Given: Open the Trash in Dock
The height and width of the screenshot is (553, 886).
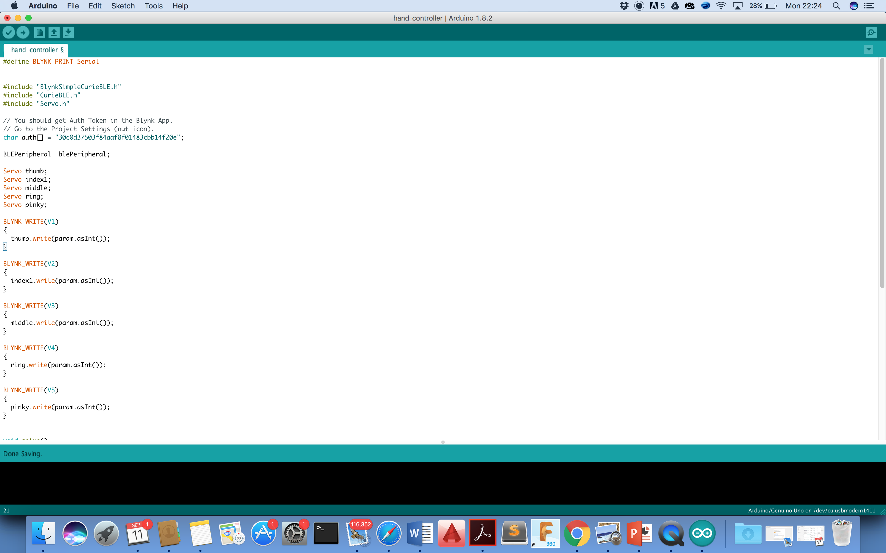Looking at the screenshot, I should [842, 533].
